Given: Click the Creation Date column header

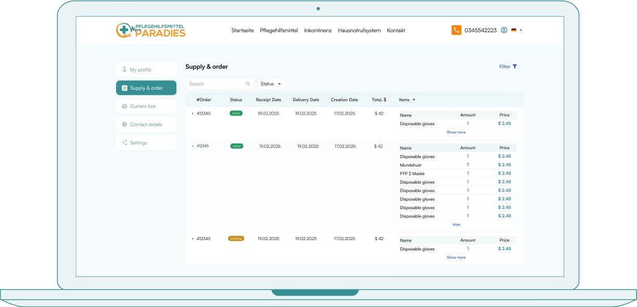Looking at the screenshot, I should [344, 100].
